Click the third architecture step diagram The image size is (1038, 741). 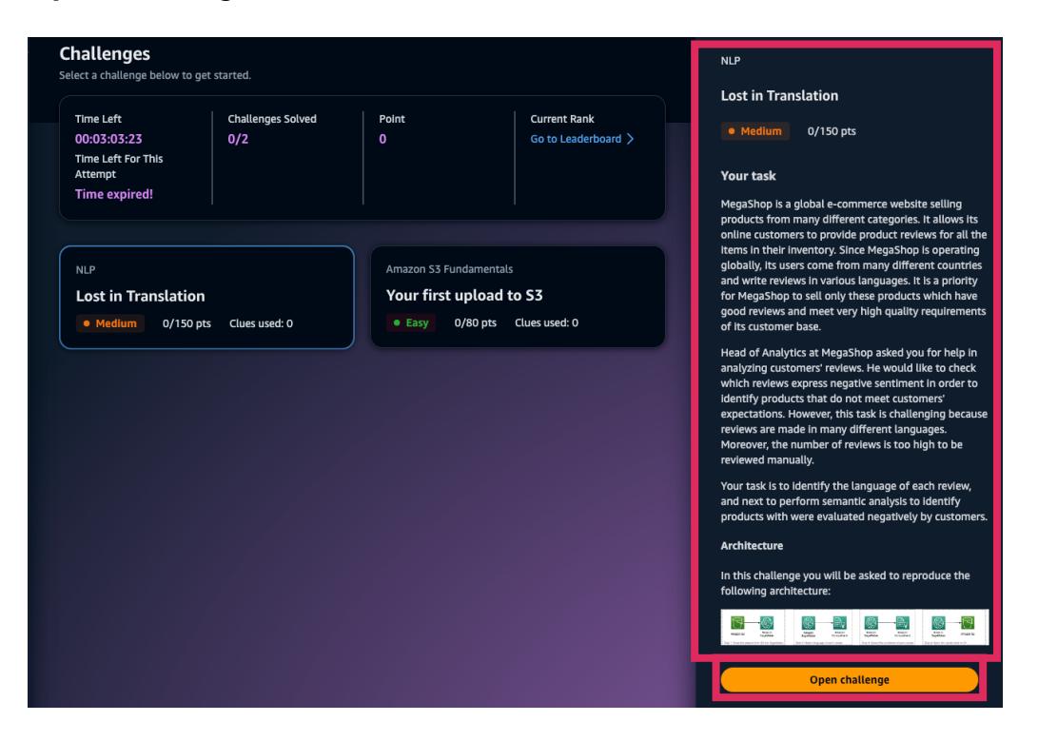click(x=887, y=629)
